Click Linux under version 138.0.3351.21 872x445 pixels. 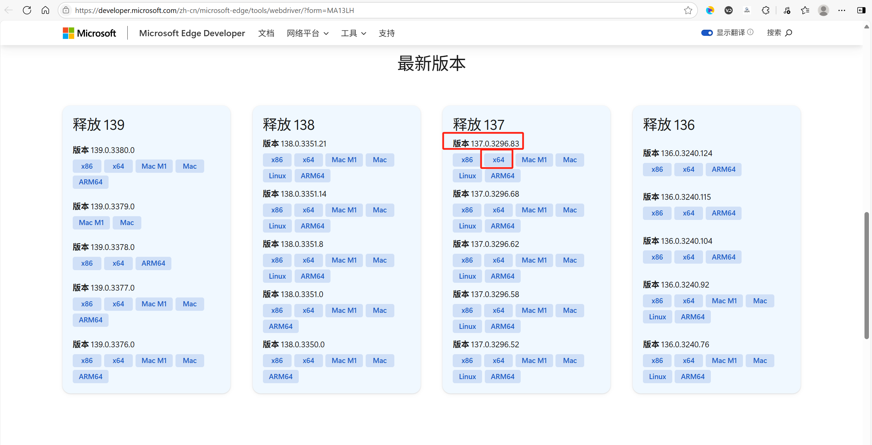pyautogui.click(x=277, y=176)
